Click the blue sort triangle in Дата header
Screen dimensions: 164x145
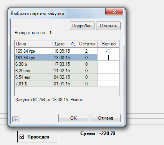click(x=73, y=44)
